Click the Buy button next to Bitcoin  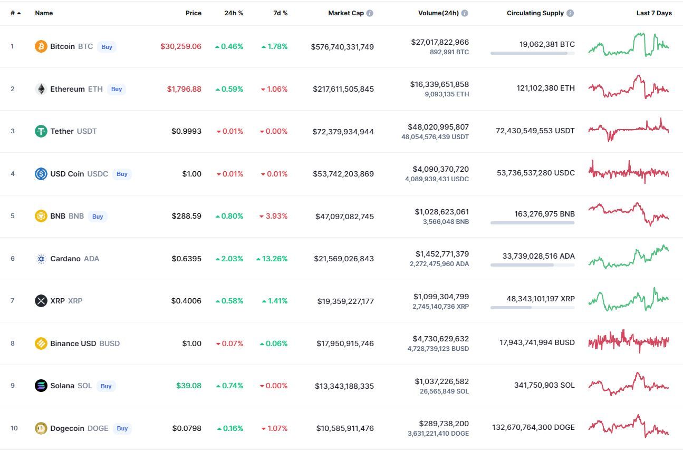pyautogui.click(x=107, y=47)
